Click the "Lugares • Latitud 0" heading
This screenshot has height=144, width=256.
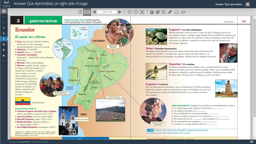pyautogui.click(x=157, y=84)
